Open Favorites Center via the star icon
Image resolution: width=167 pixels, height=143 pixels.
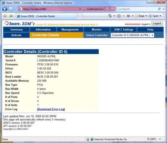pyautogui.click(x=5, y=16)
